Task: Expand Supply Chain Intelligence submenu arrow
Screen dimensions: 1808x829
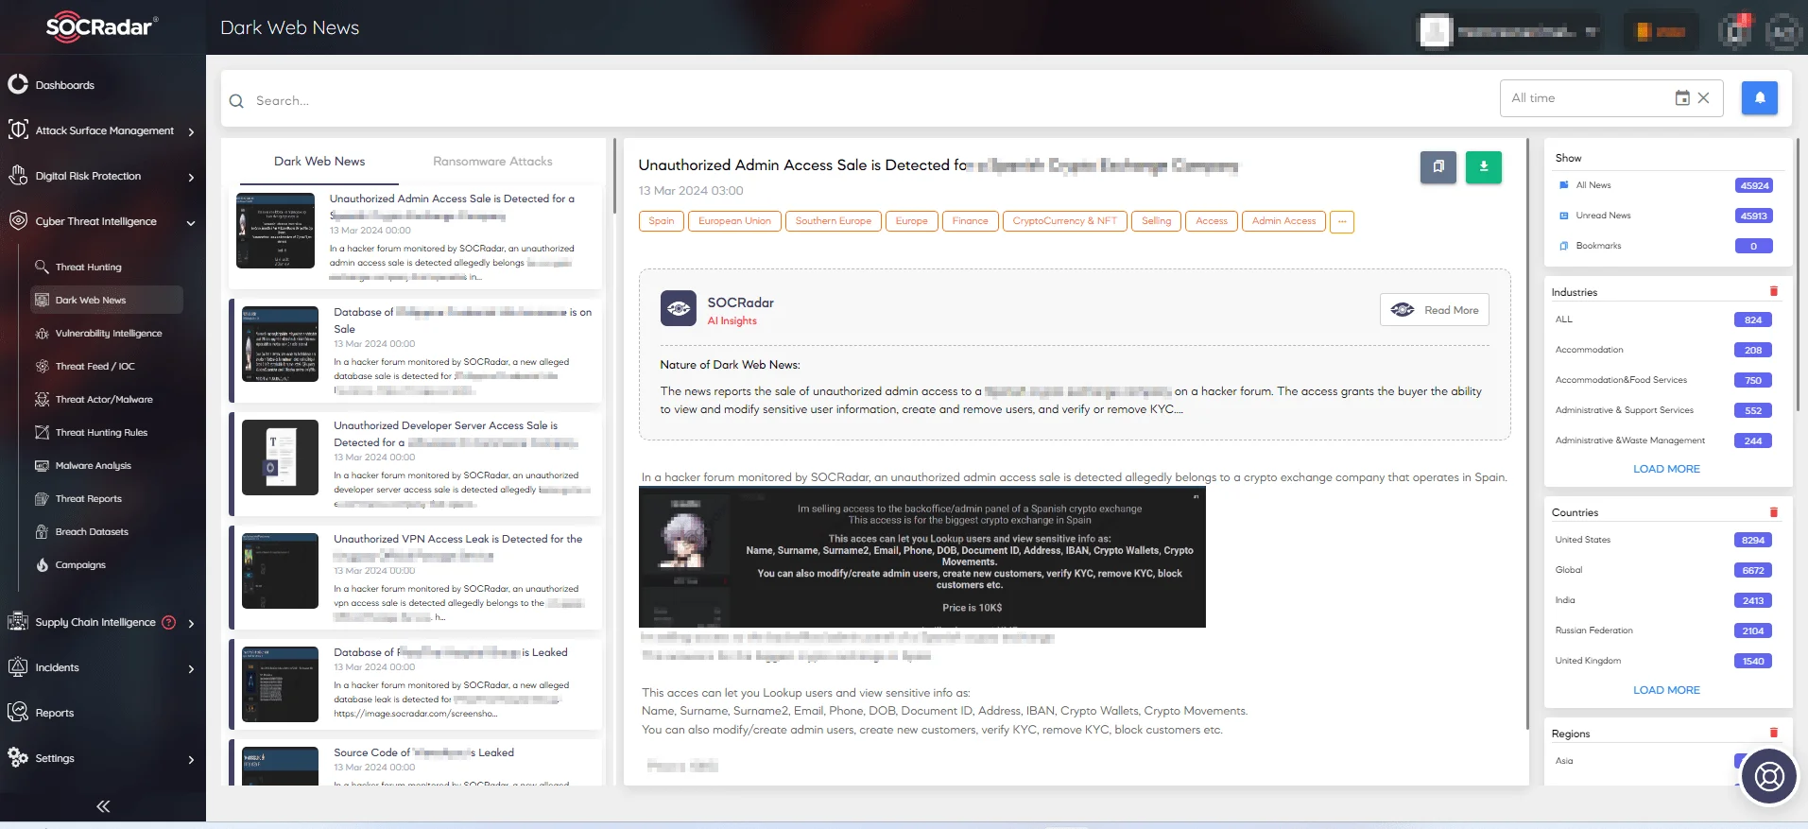Action: [192, 623]
